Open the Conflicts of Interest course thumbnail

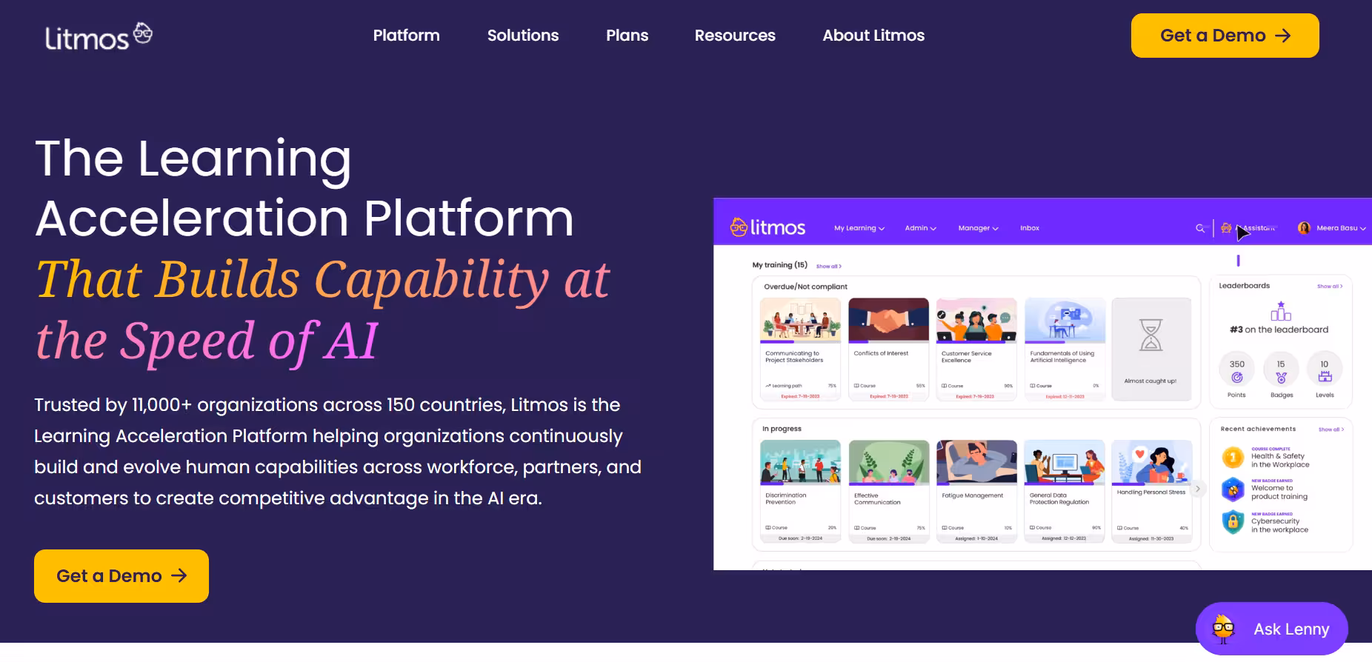click(888, 319)
